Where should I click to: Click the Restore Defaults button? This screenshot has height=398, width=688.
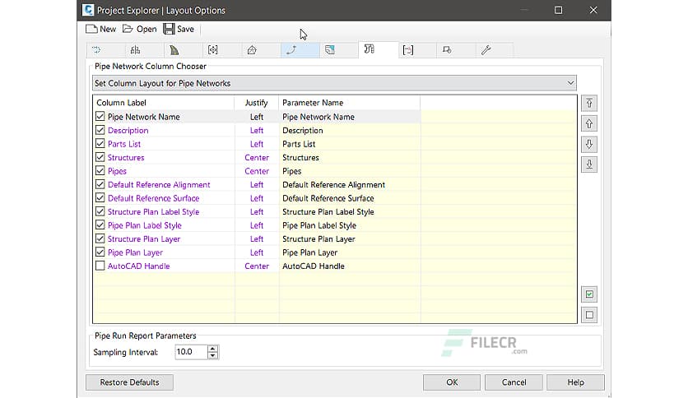129,382
